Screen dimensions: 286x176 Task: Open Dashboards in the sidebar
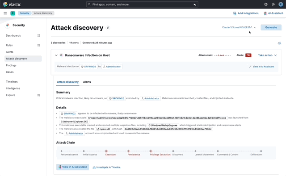click(13, 36)
